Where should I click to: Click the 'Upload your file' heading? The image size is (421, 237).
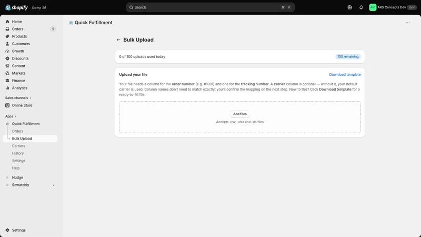click(x=133, y=75)
